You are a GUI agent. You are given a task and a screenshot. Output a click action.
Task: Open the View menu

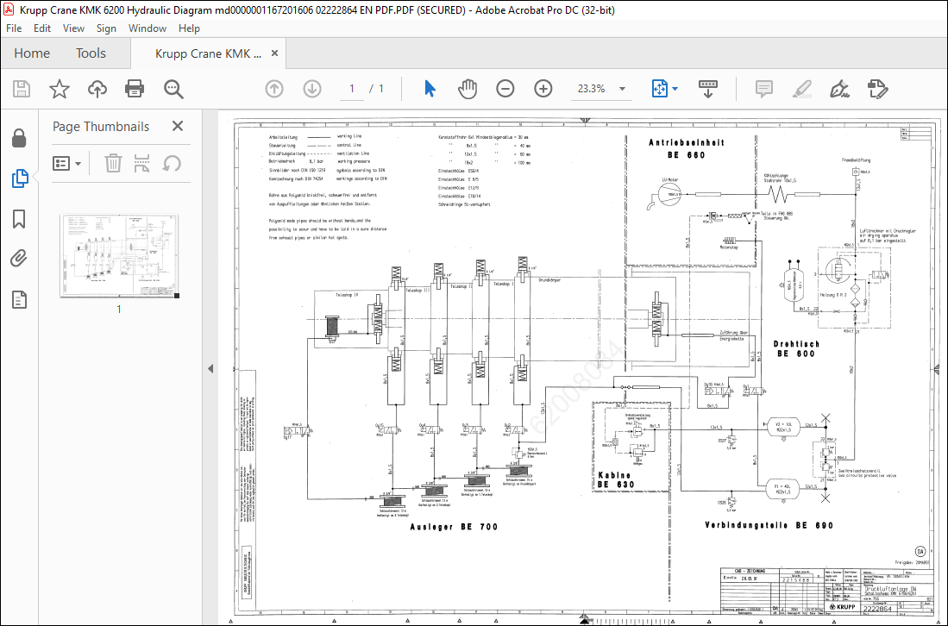click(x=73, y=28)
